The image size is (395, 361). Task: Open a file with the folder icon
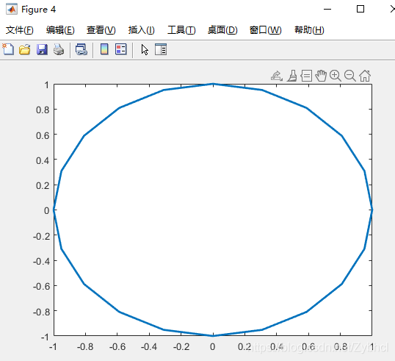(25, 49)
